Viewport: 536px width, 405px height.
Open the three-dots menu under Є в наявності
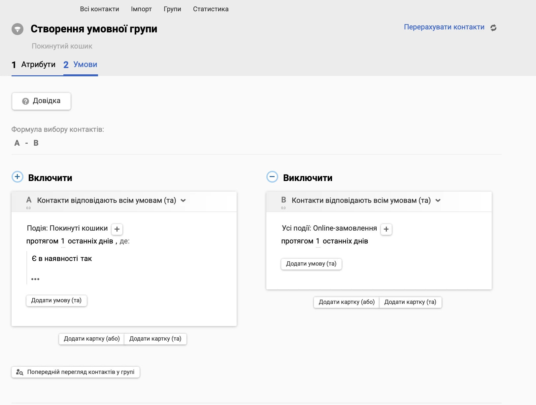pyautogui.click(x=35, y=279)
